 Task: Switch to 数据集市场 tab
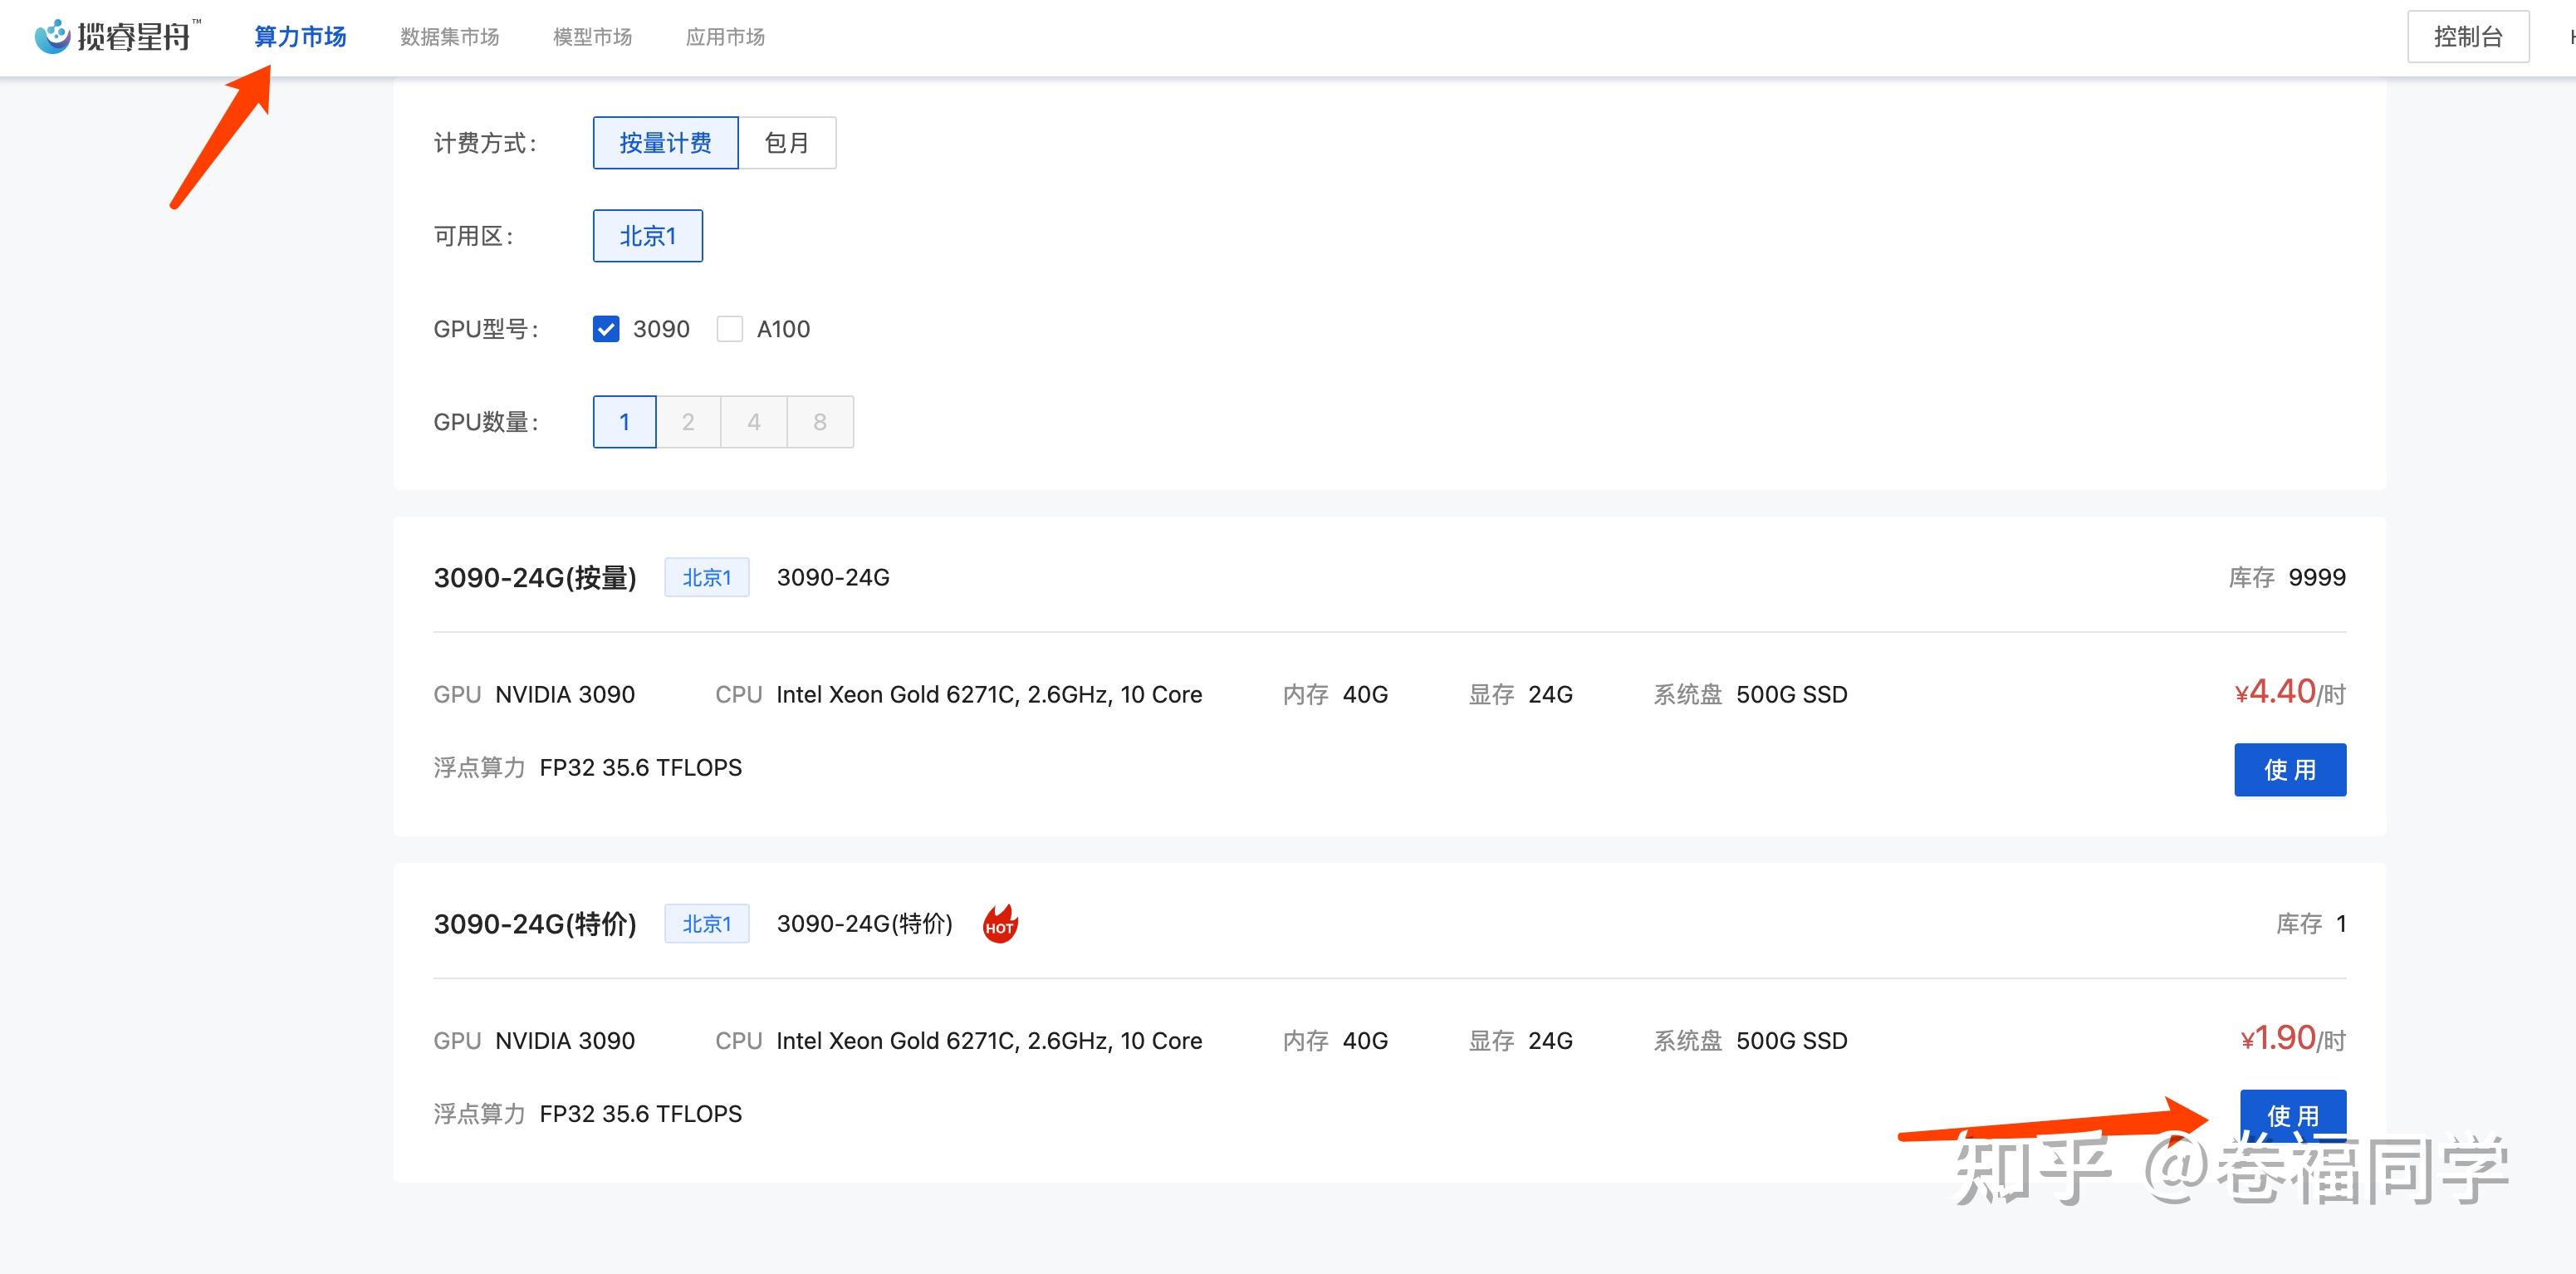[x=449, y=37]
